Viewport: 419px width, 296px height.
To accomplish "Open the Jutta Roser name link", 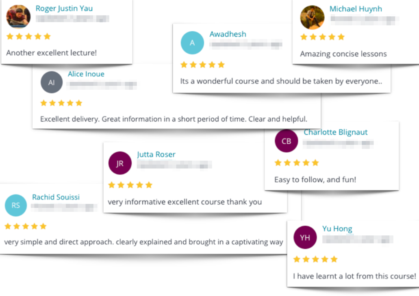I will (156, 155).
